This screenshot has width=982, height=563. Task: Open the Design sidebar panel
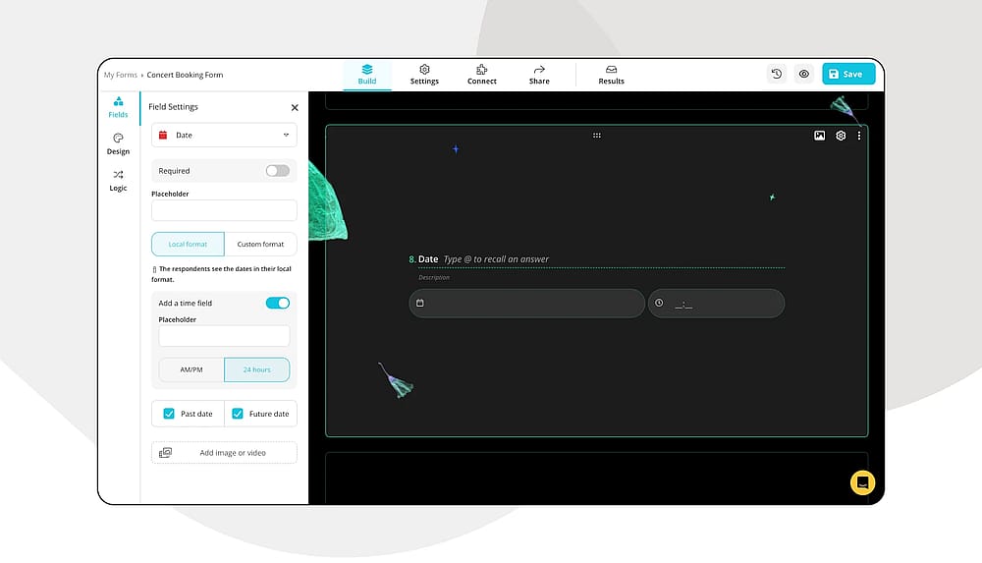118,143
